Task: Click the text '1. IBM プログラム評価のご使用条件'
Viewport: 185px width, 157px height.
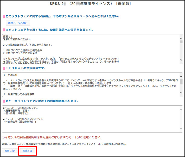Action: tap(23, 50)
